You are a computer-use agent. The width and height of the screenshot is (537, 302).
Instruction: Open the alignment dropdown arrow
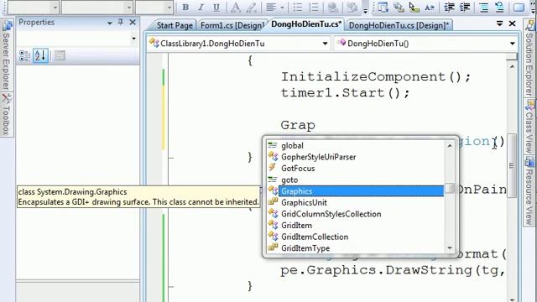pyautogui.click(x=282, y=8)
